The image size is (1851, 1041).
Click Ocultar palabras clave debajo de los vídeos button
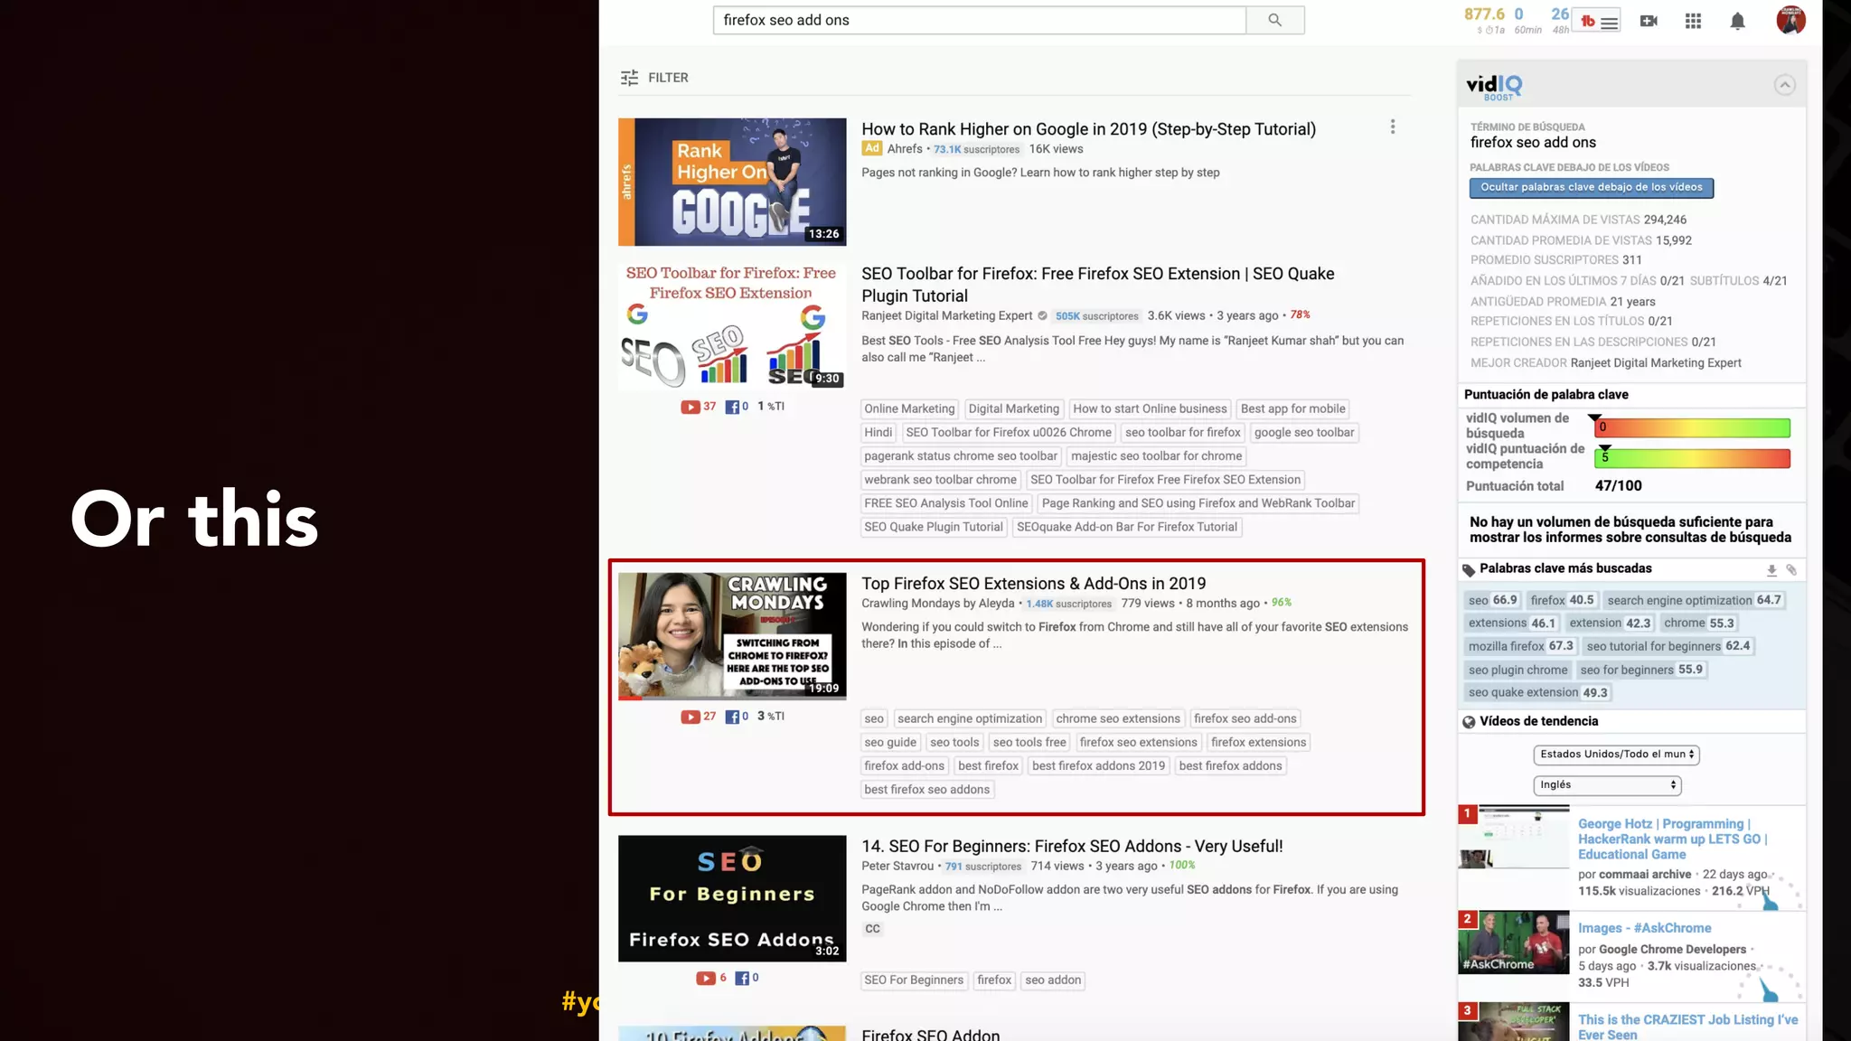click(x=1591, y=187)
